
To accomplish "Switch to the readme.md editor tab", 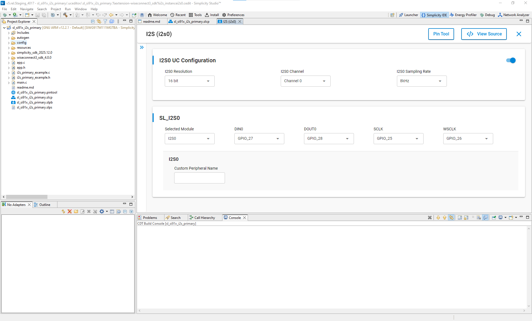I will 151,21.
